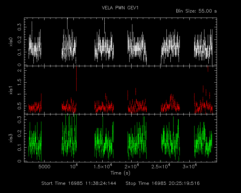This screenshot has width=241, height=193.
Task: Click the 0 tick label on xis3 axis
Action: pyautogui.click(x=19, y=161)
